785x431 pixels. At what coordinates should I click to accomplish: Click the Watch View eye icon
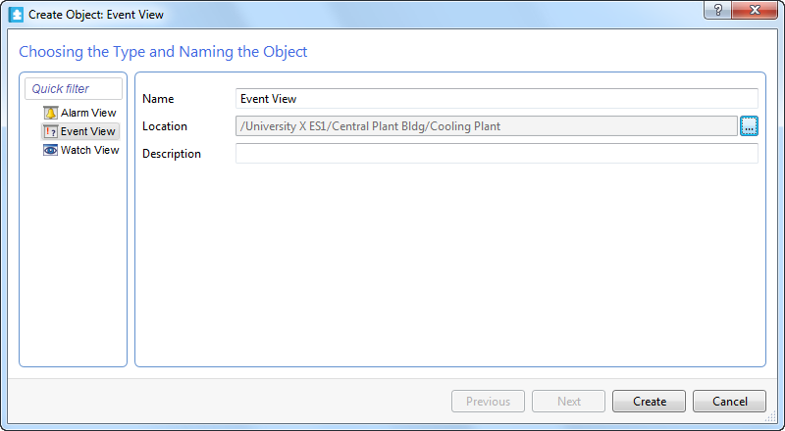50,150
